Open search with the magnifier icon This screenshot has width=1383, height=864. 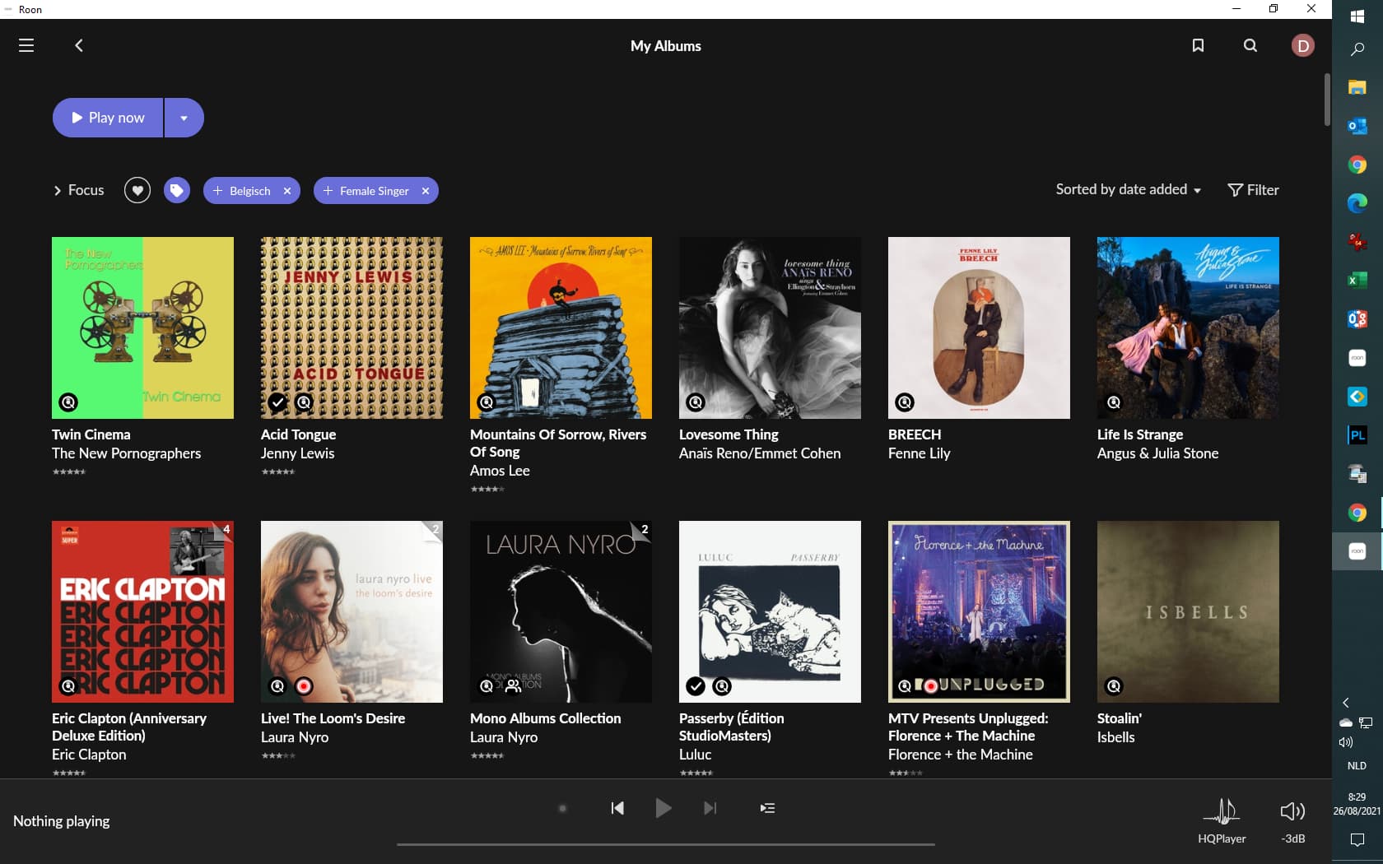point(1250,45)
